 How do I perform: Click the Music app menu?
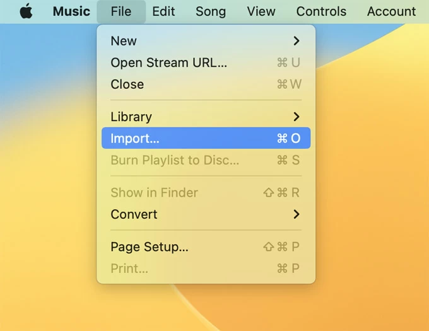[71, 11]
